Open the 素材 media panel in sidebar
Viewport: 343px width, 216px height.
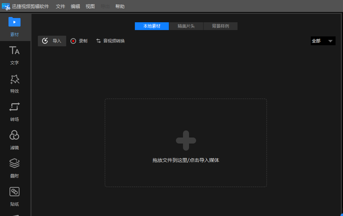(15, 27)
